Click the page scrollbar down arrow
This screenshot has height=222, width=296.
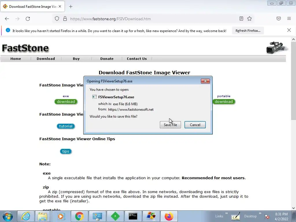(x=293, y=208)
